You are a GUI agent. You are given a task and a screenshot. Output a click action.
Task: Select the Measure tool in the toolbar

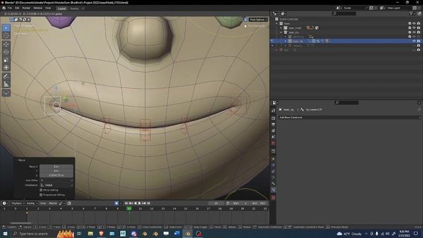pos(6,84)
